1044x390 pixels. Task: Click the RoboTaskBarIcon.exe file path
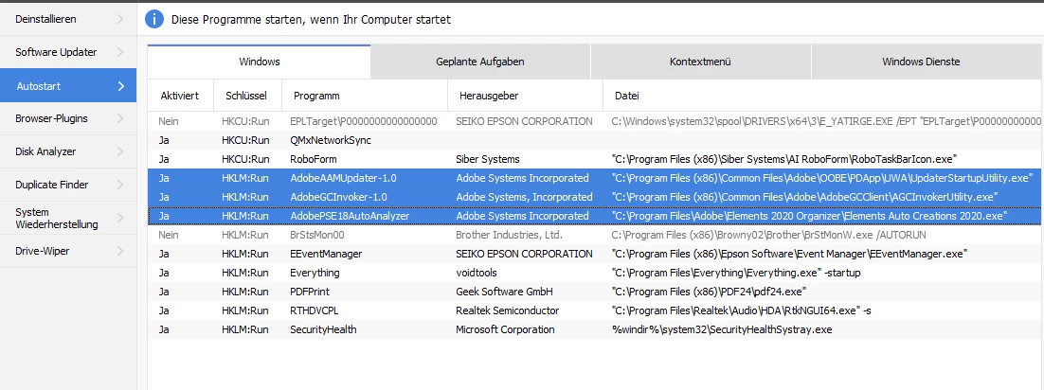(x=784, y=159)
